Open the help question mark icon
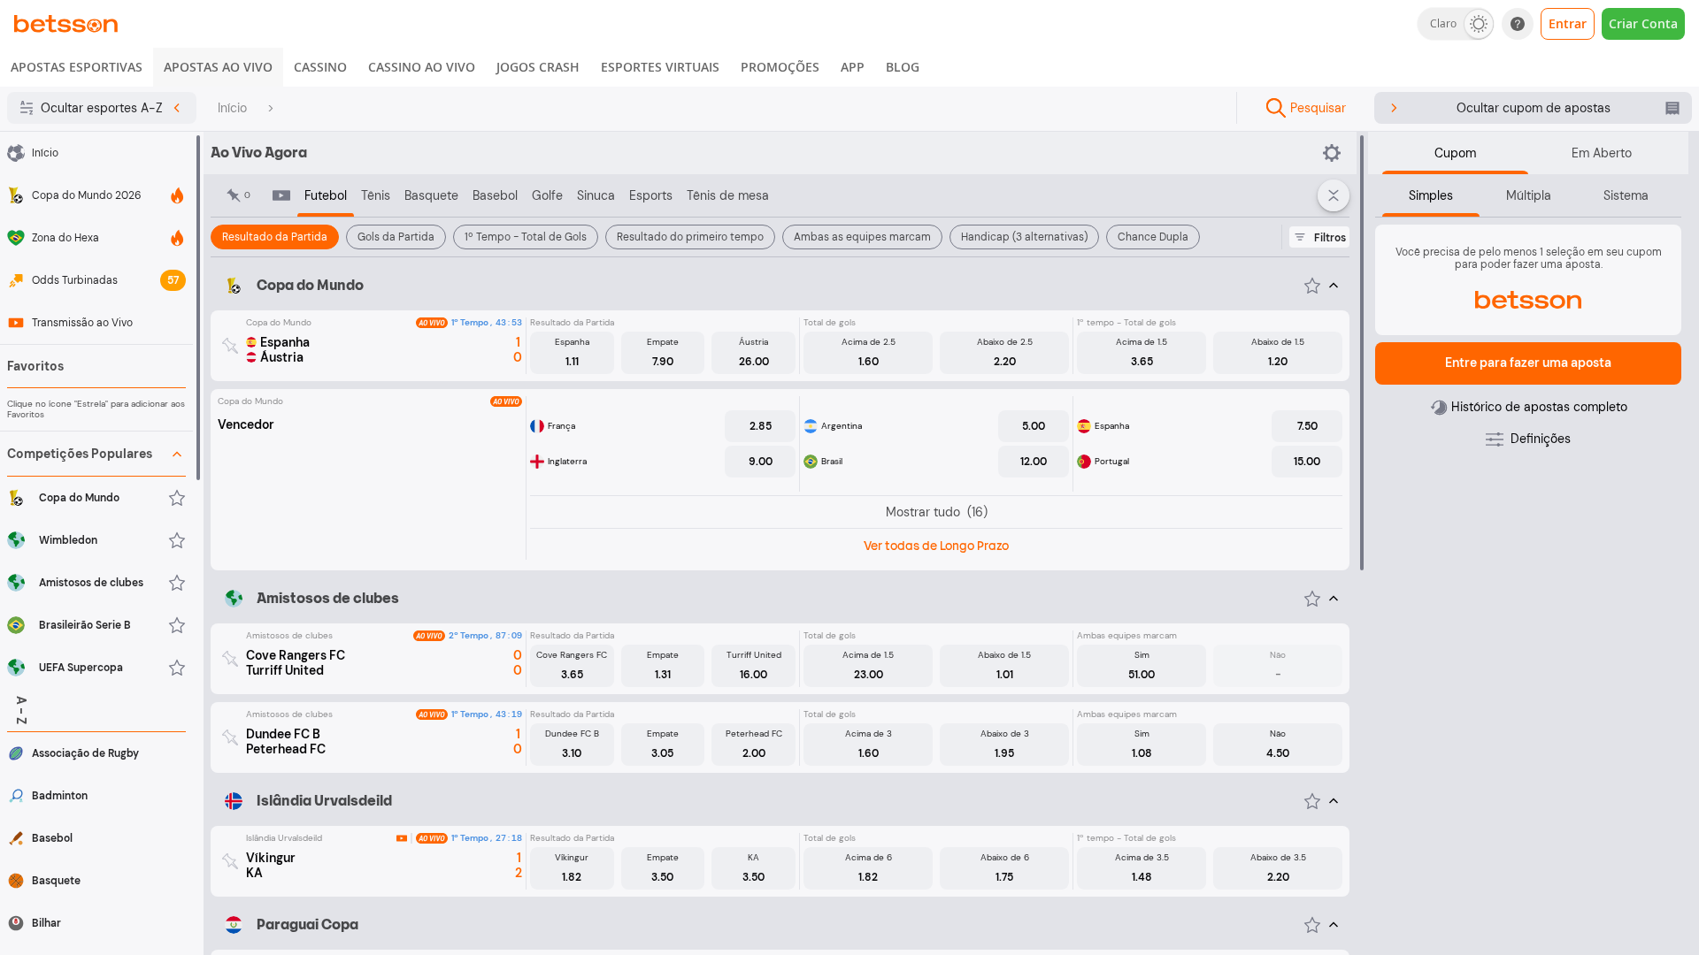This screenshot has height=955, width=1699. pyautogui.click(x=1517, y=24)
